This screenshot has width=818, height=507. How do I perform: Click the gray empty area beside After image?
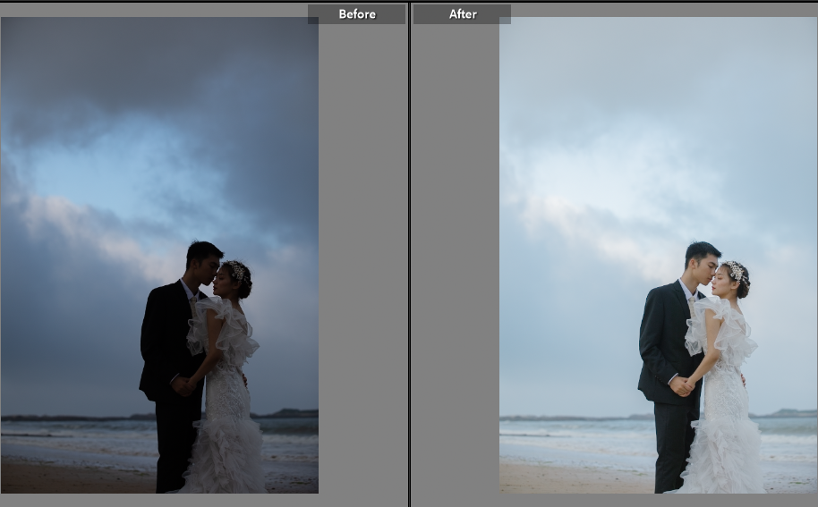(x=455, y=268)
